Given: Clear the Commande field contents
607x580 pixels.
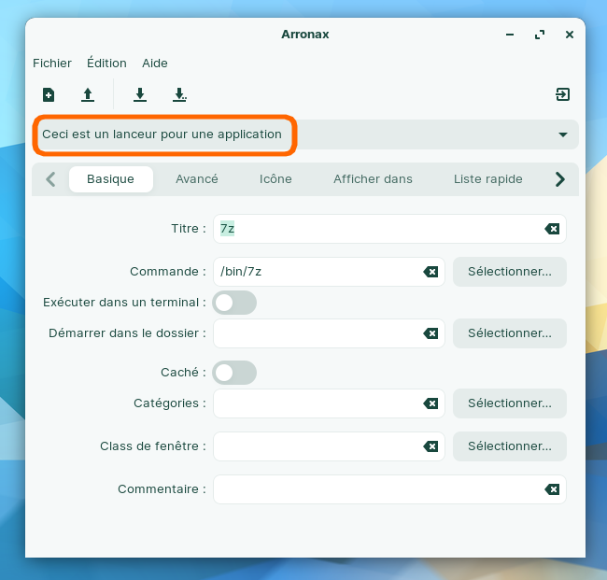Looking at the screenshot, I should [431, 272].
